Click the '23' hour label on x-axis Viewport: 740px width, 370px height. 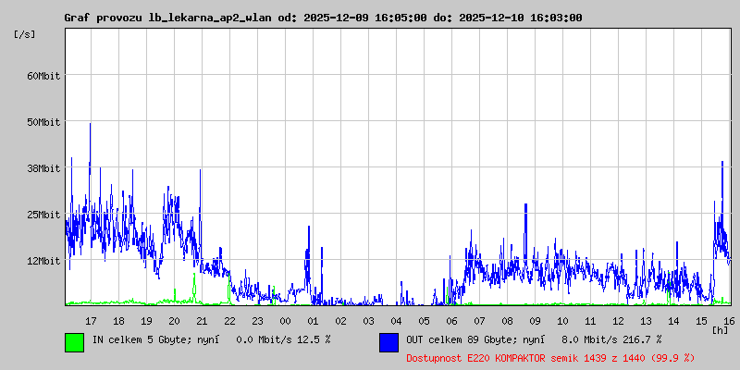[x=257, y=321]
